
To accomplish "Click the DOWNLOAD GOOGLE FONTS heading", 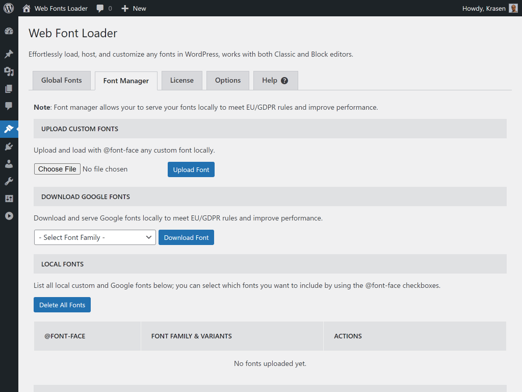I will 86,197.
